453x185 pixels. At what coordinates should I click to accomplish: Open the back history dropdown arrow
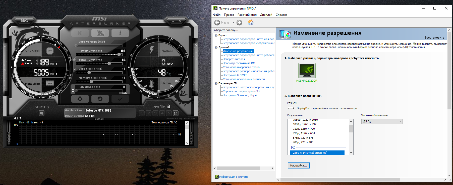tap(234, 23)
